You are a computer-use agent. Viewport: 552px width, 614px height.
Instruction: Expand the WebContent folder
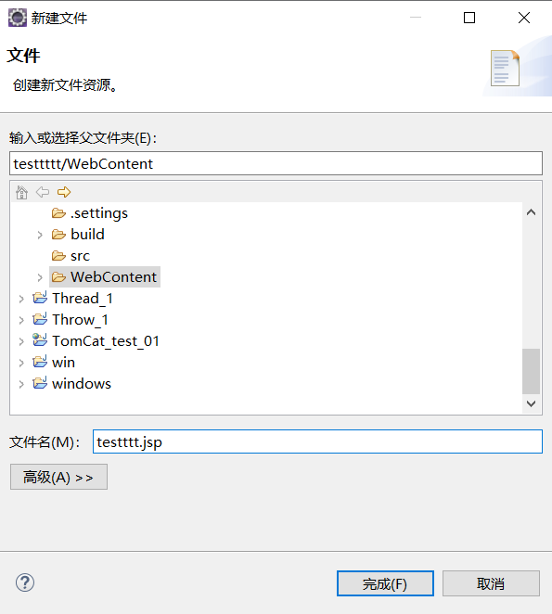pyautogui.click(x=40, y=277)
